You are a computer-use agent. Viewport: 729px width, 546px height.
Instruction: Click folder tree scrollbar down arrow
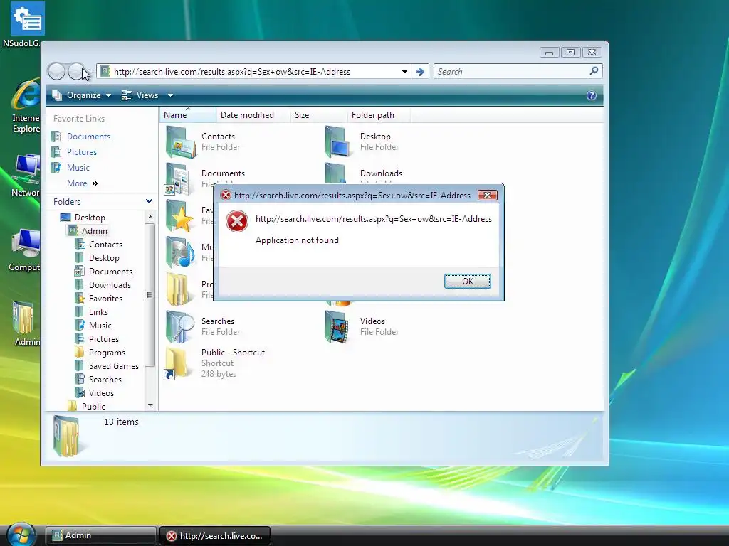point(150,405)
